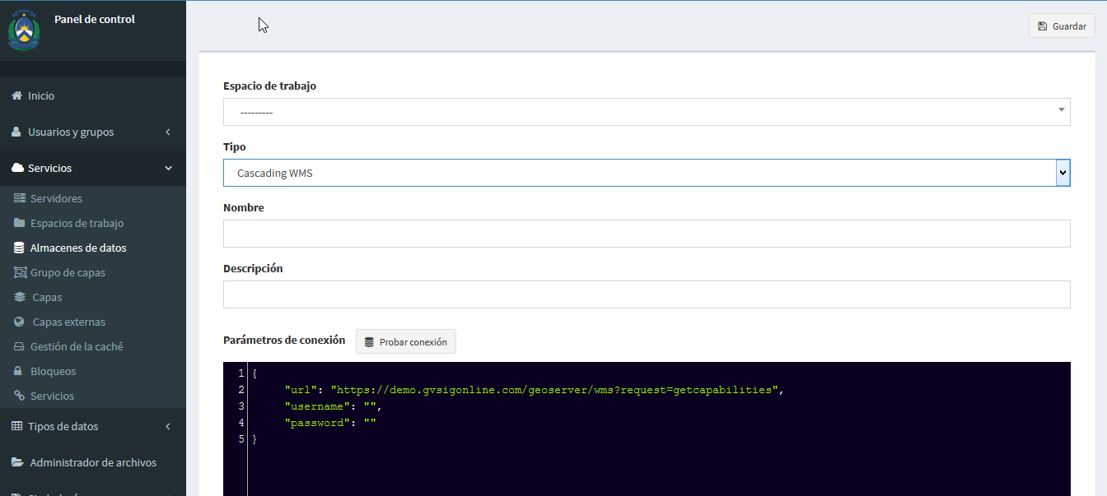Click the database icon for Almacenes de datos
This screenshot has height=496, width=1107.
(x=20, y=248)
